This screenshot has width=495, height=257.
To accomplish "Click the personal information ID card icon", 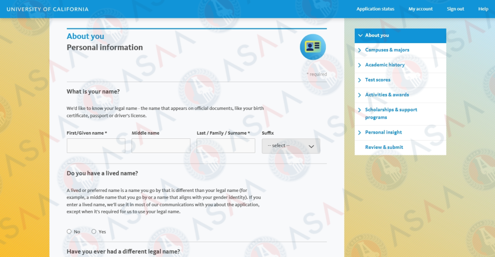I will click(313, 47).
